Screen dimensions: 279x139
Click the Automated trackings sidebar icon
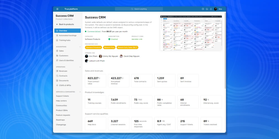point(57,36)
